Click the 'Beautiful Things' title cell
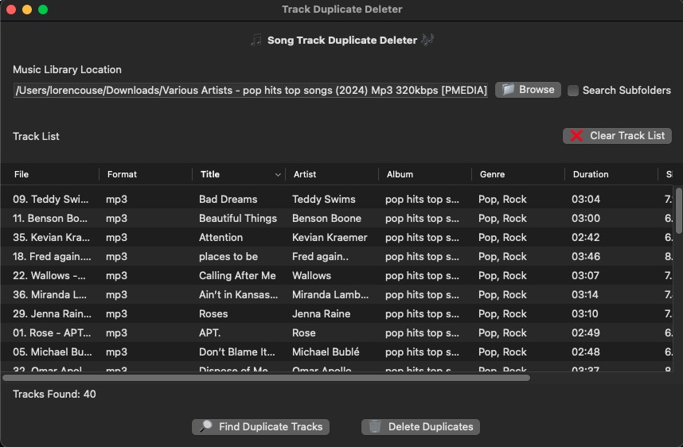Viewport: 683px width, 447px height. click(x=238, y=218)
